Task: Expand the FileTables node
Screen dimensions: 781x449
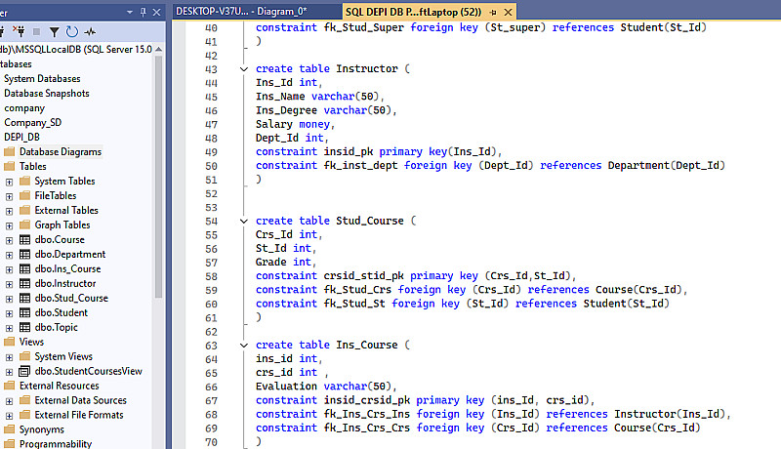Action: click(x=9, y=196)
